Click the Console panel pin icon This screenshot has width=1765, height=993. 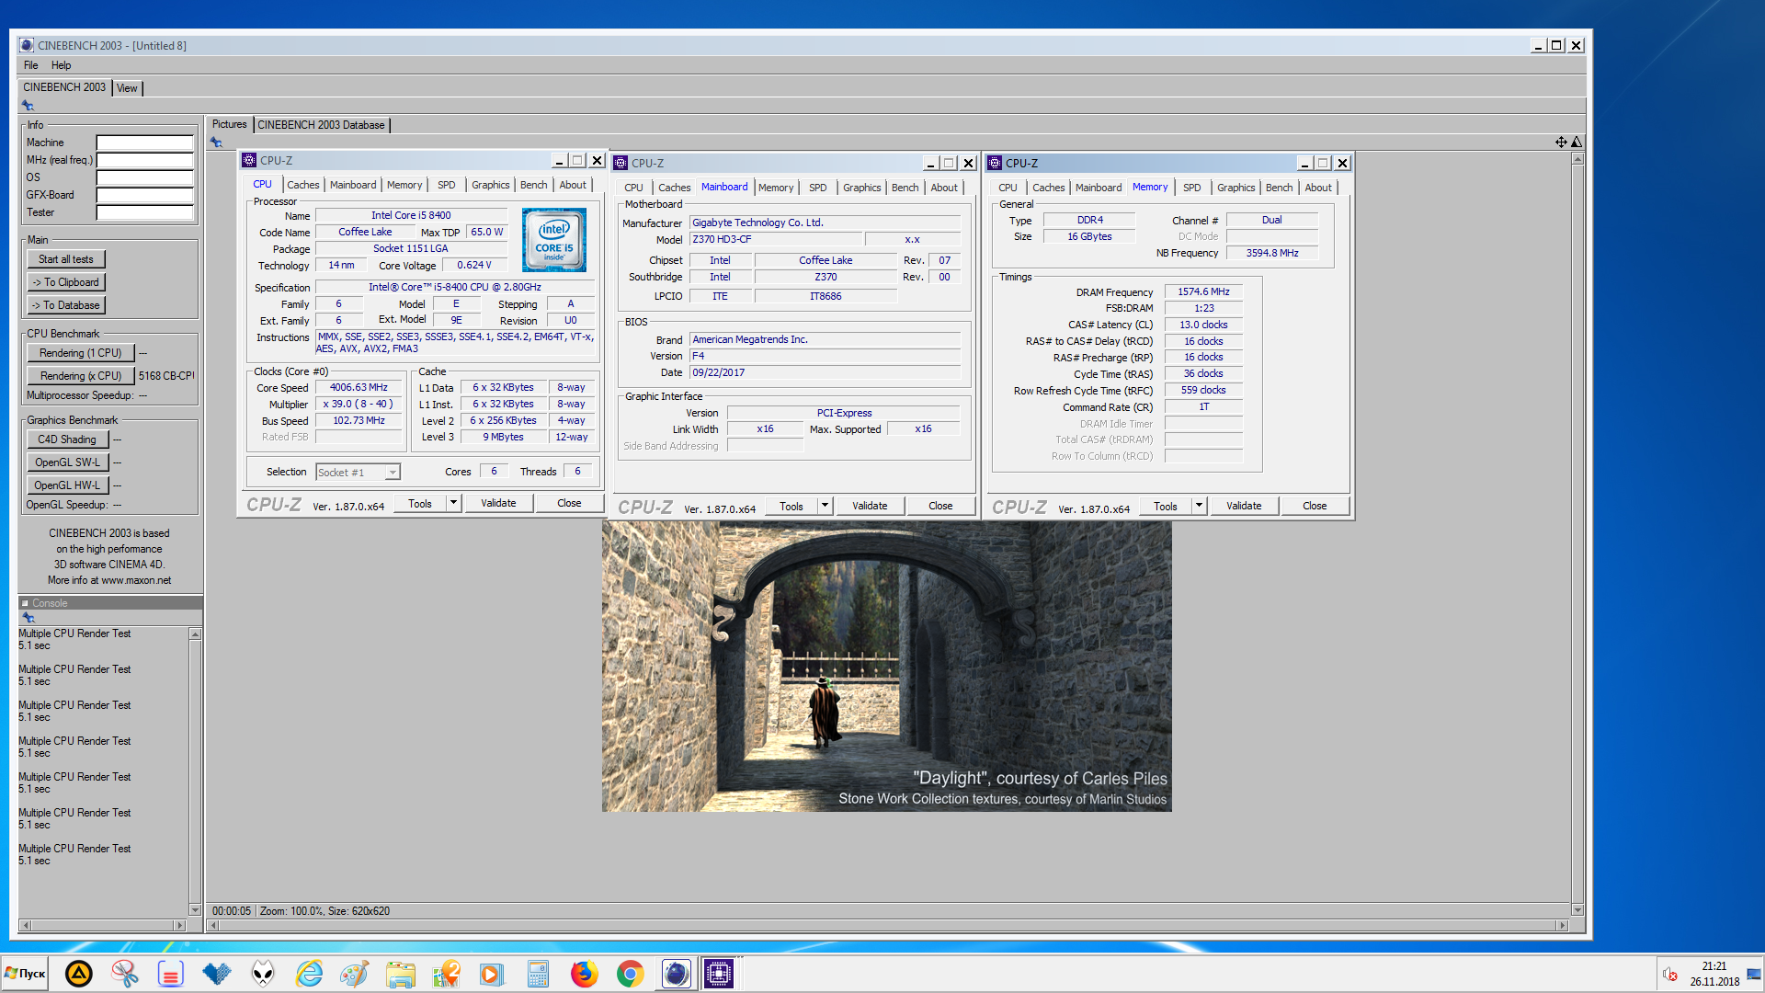(x=28, y=618)
